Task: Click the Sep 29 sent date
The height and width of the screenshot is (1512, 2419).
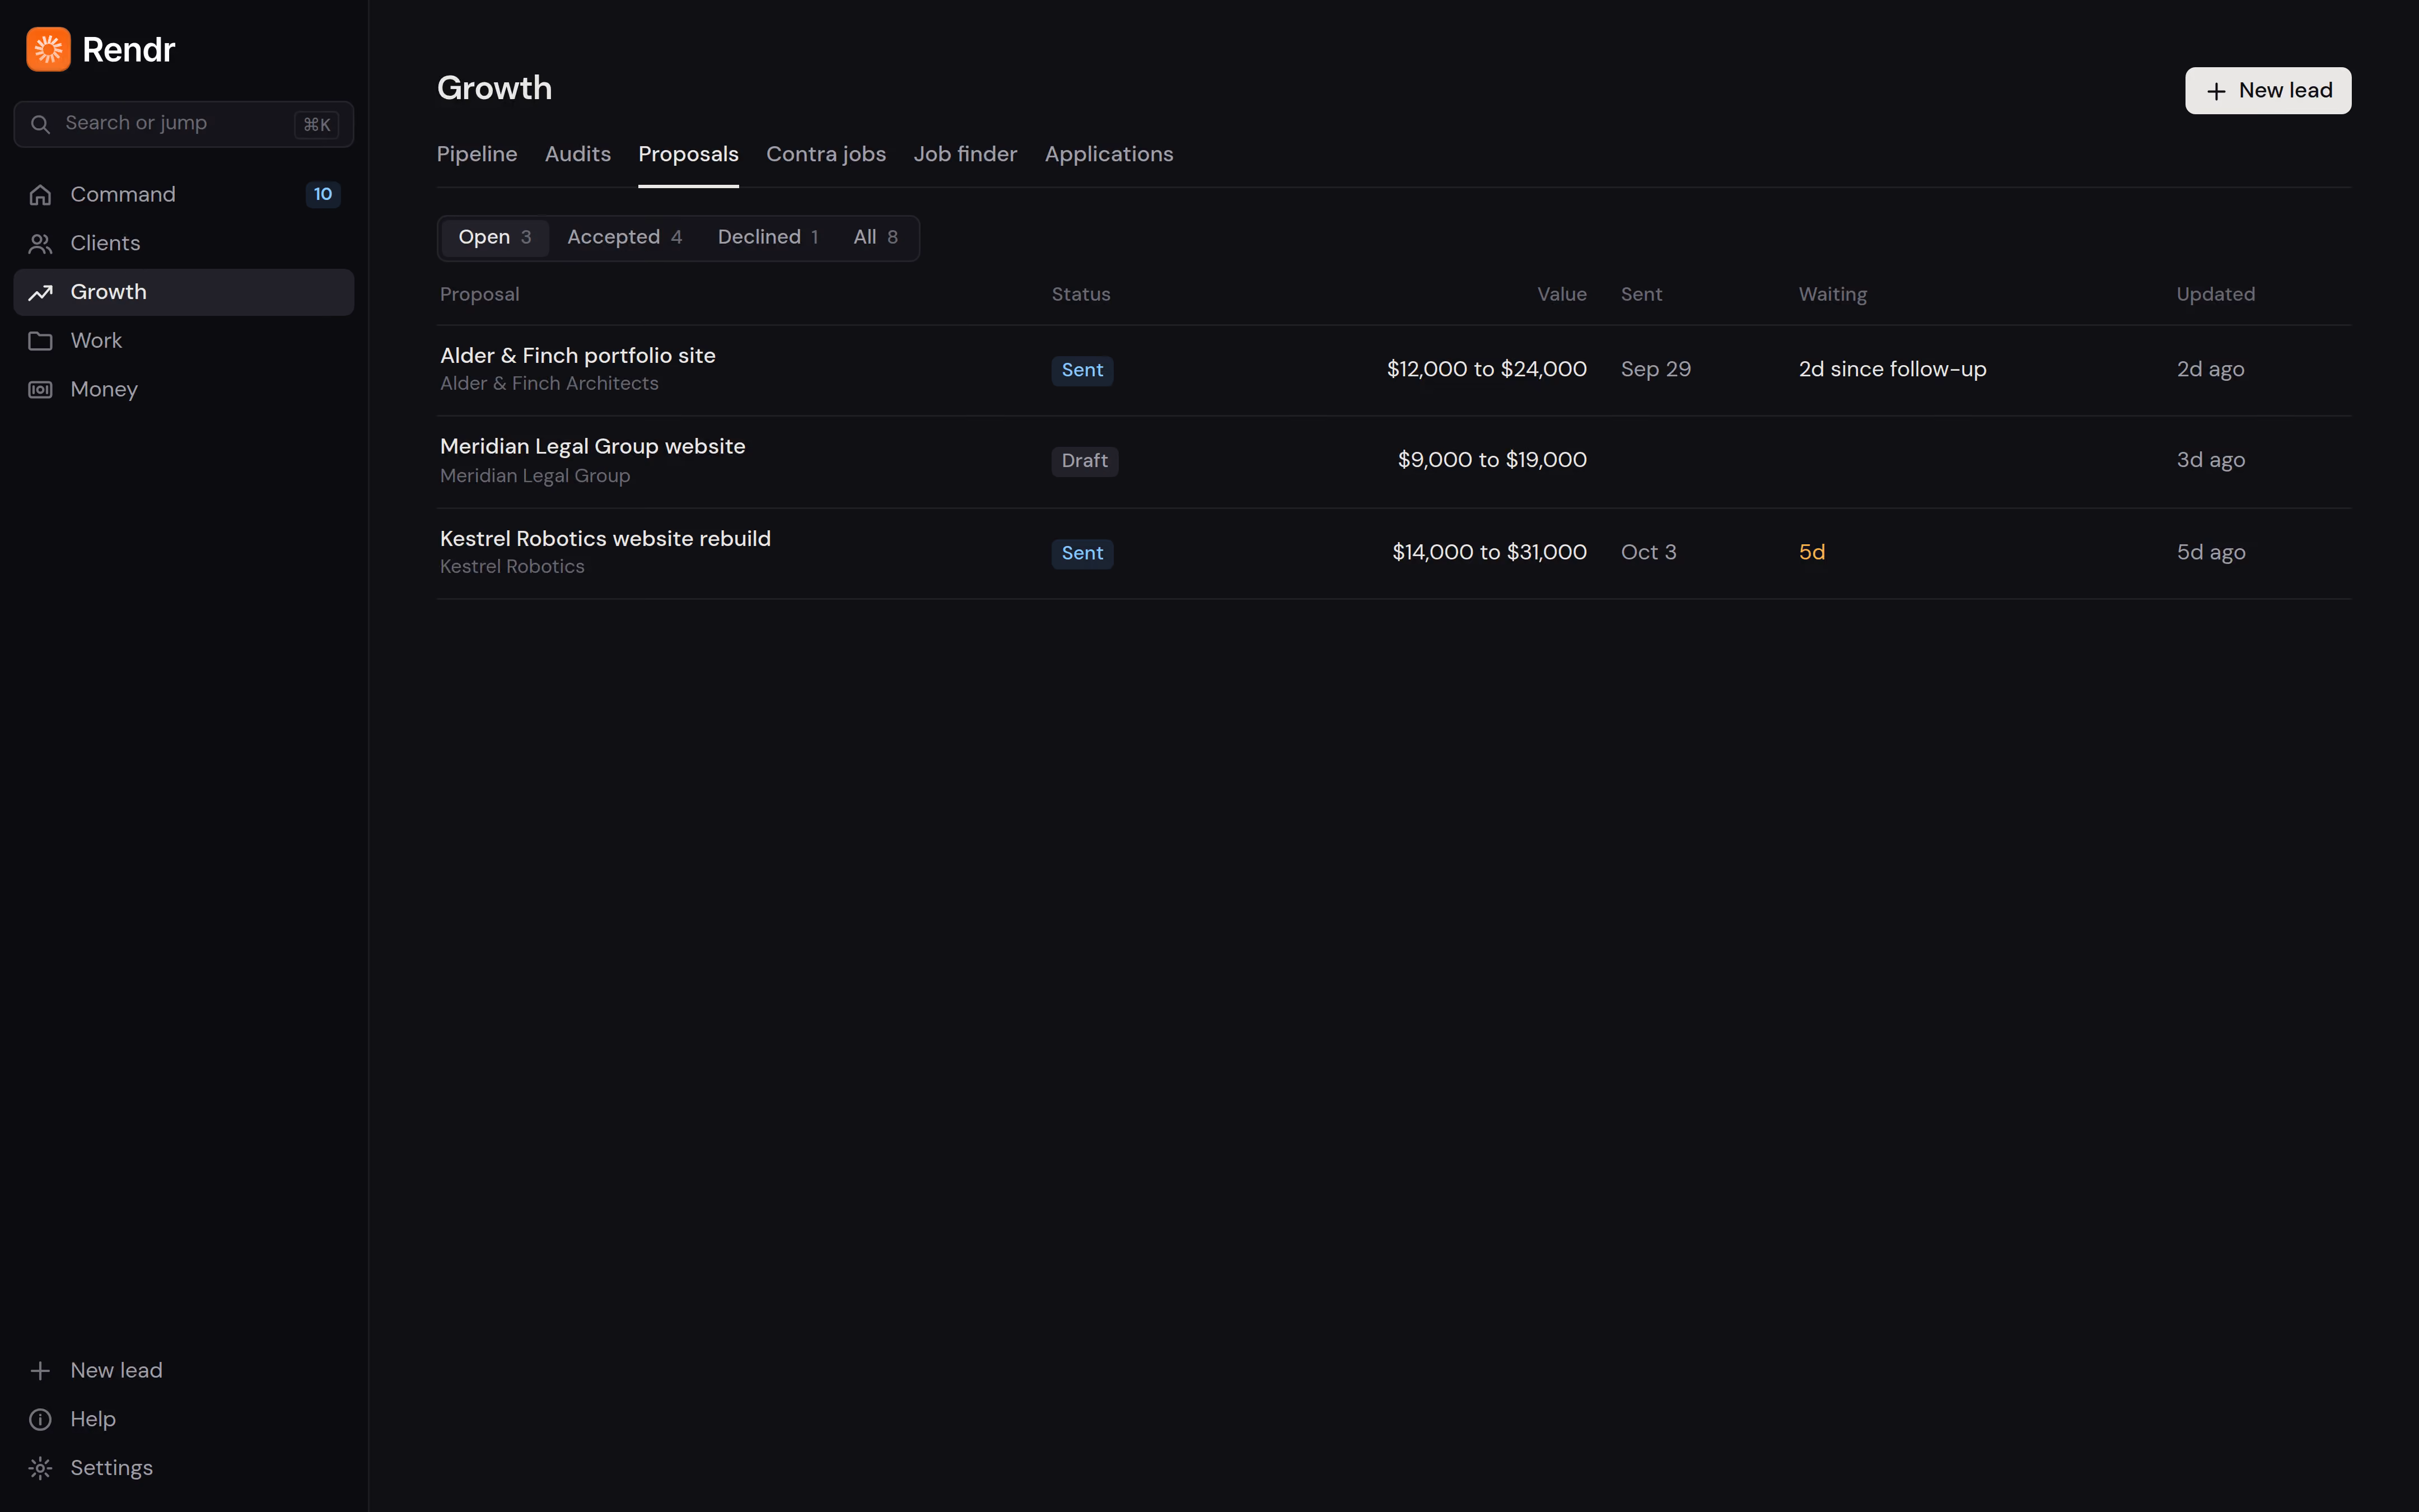Action: pos(1655,369)
